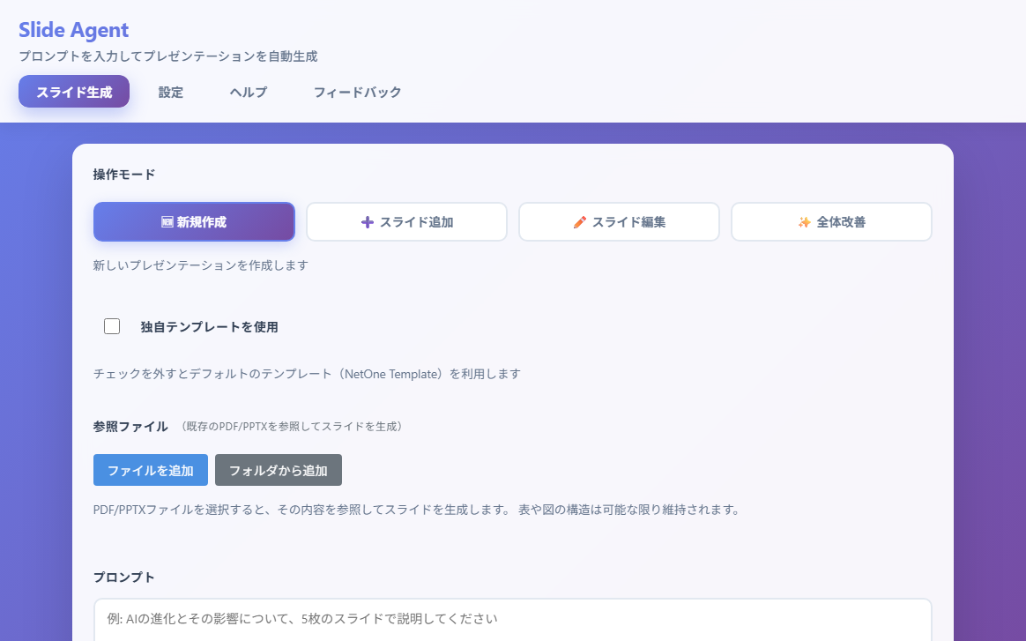The height and width of the screenshot is (641, 1026).
Task: Click the subtitle text under Slide Agent
Action: pos(167,56)
